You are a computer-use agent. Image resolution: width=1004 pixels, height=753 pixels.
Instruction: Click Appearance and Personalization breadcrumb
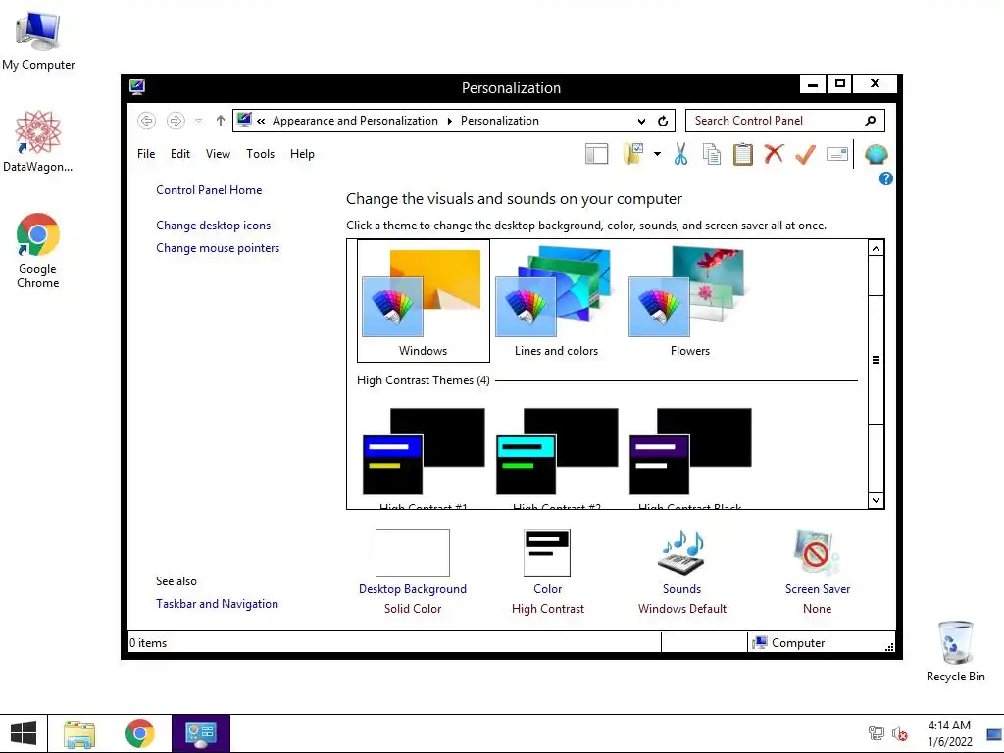pyautogui.click(x=355, y=121)
